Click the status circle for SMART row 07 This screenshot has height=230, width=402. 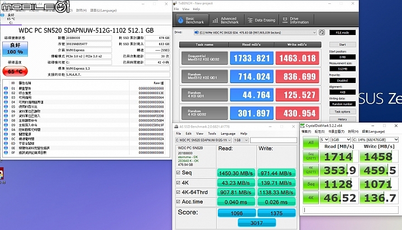click(x=6, y=116)
